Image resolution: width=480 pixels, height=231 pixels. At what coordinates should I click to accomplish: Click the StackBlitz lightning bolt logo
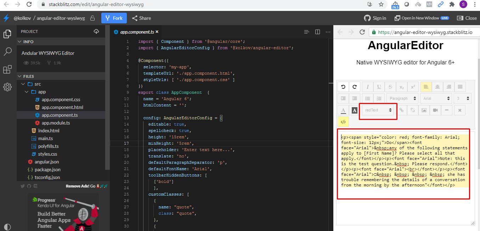point(6,18)
